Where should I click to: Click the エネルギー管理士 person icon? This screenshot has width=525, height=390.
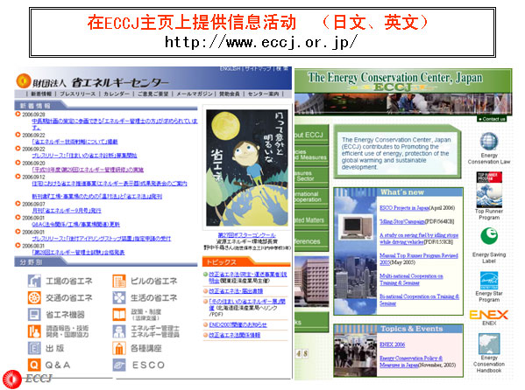tap(119, 331)
